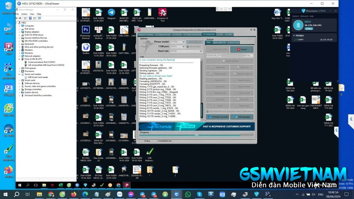Open Coc Coc browser desktop icon
The image size is (354, 199).
point(9,110)
